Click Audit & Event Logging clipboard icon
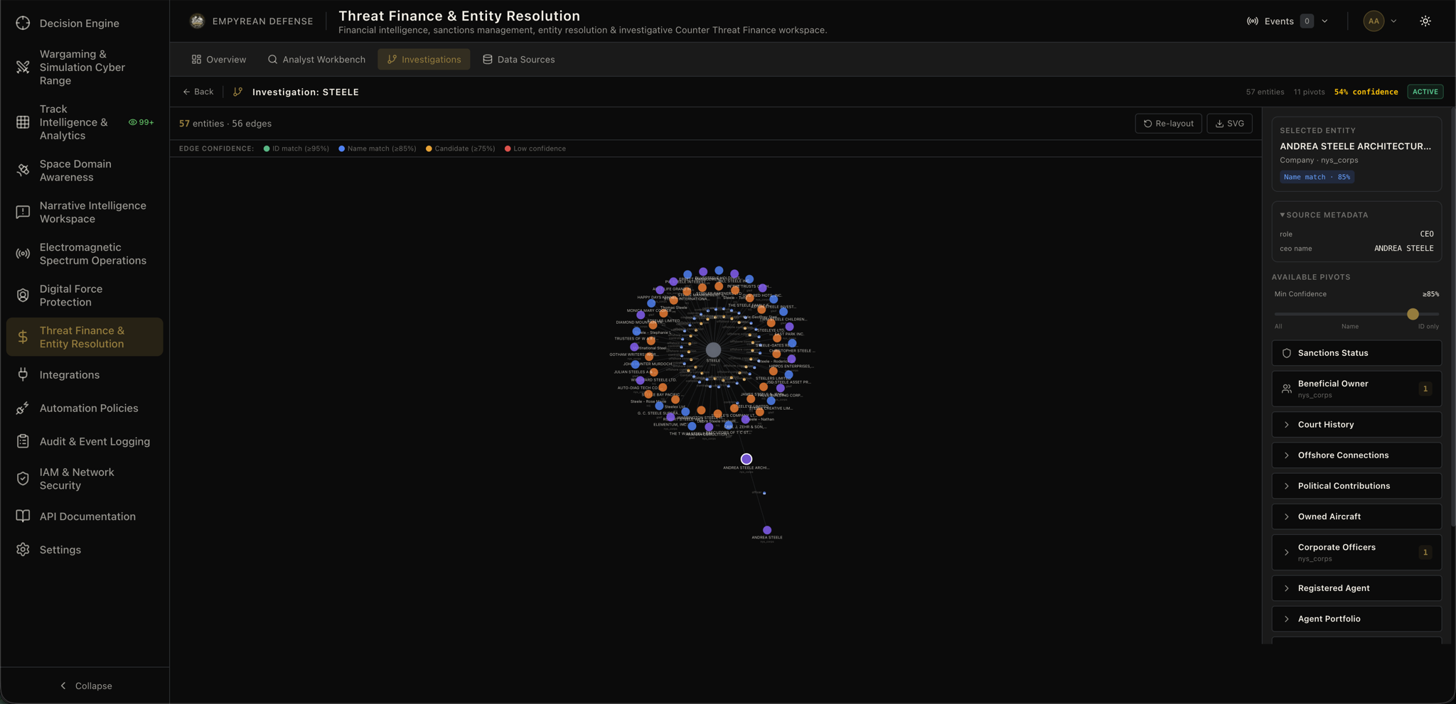 (23, 441)
